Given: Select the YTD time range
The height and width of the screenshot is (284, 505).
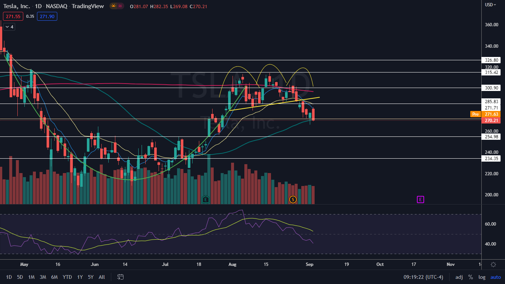Looking at the screenshot, I should [67, 277].
